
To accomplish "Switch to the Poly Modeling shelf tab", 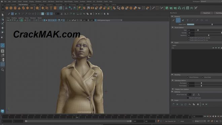I will (23, 5).
